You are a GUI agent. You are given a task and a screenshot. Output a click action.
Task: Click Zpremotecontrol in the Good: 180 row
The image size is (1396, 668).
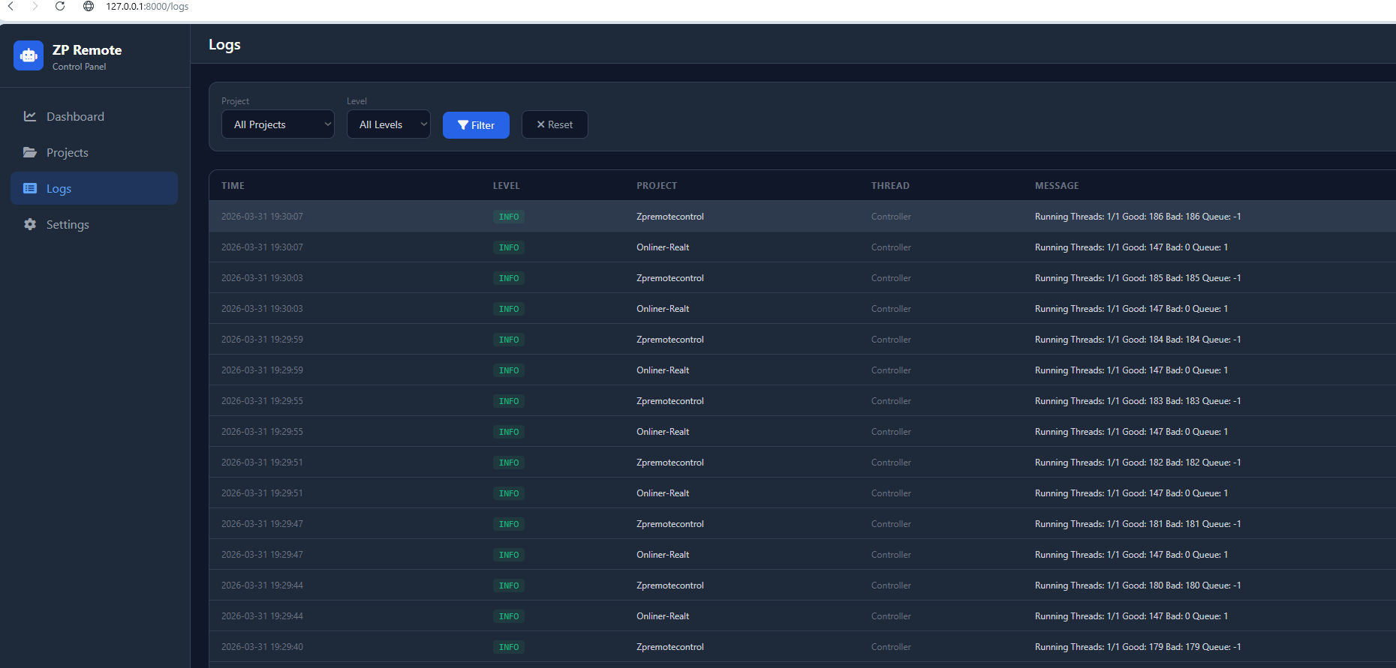pyautogui.click(x=670, y=586)
